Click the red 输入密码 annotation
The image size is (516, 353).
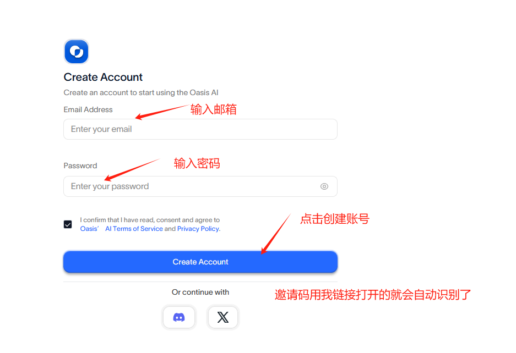[x=197, y=163]
